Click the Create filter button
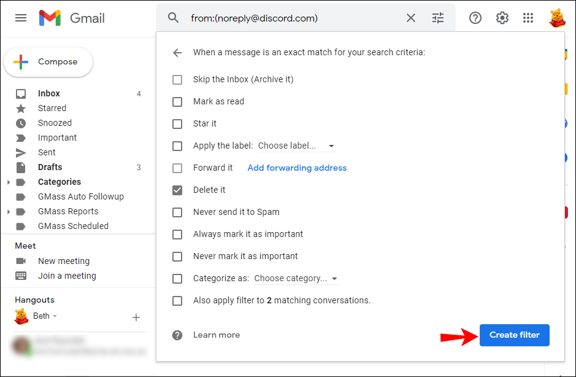This screenshot has width=576, height=377. click(514, 335)
